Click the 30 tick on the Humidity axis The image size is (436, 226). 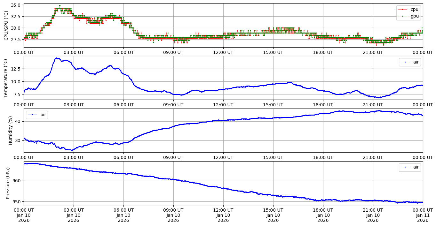(18, 140)
